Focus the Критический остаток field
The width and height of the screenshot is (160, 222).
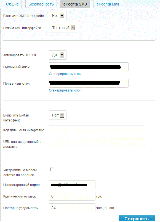pyautogui.click(x=72, y=196)
